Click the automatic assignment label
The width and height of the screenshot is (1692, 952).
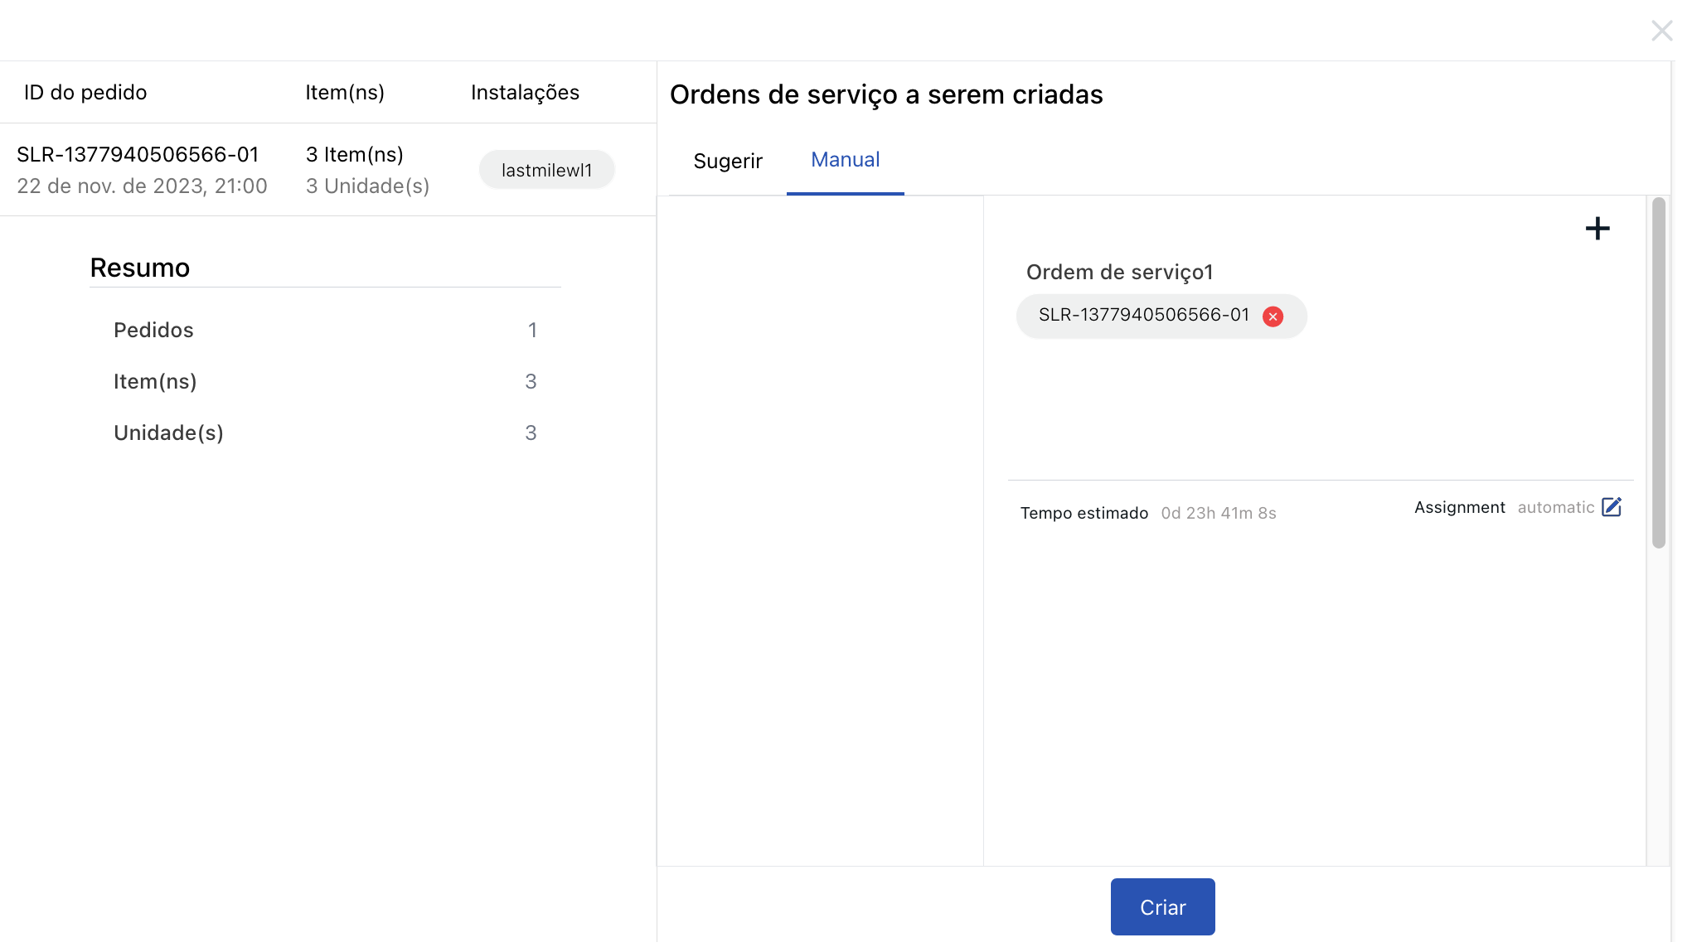click(1555, 507)
